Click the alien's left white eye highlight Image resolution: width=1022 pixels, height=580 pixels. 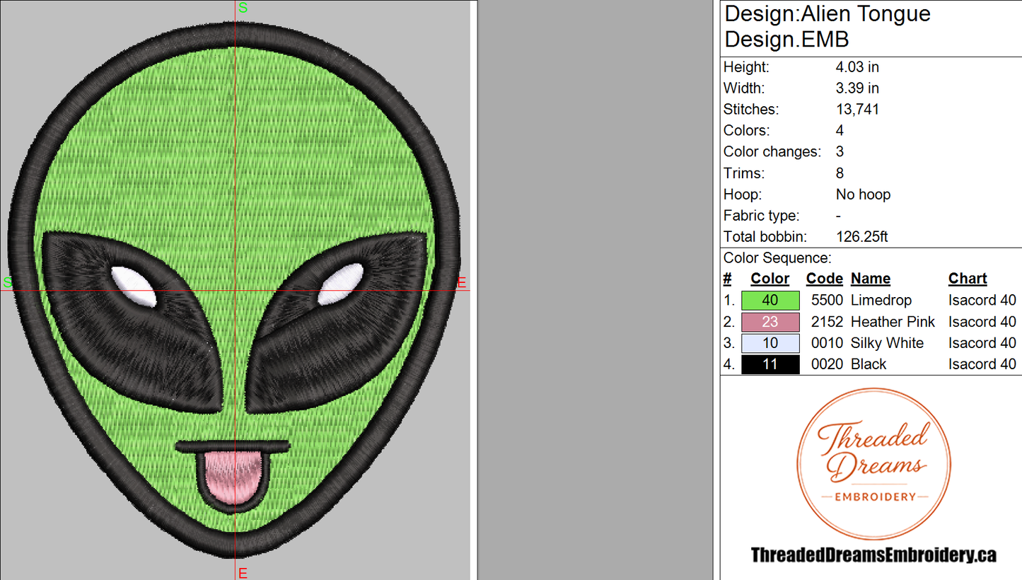134,286
